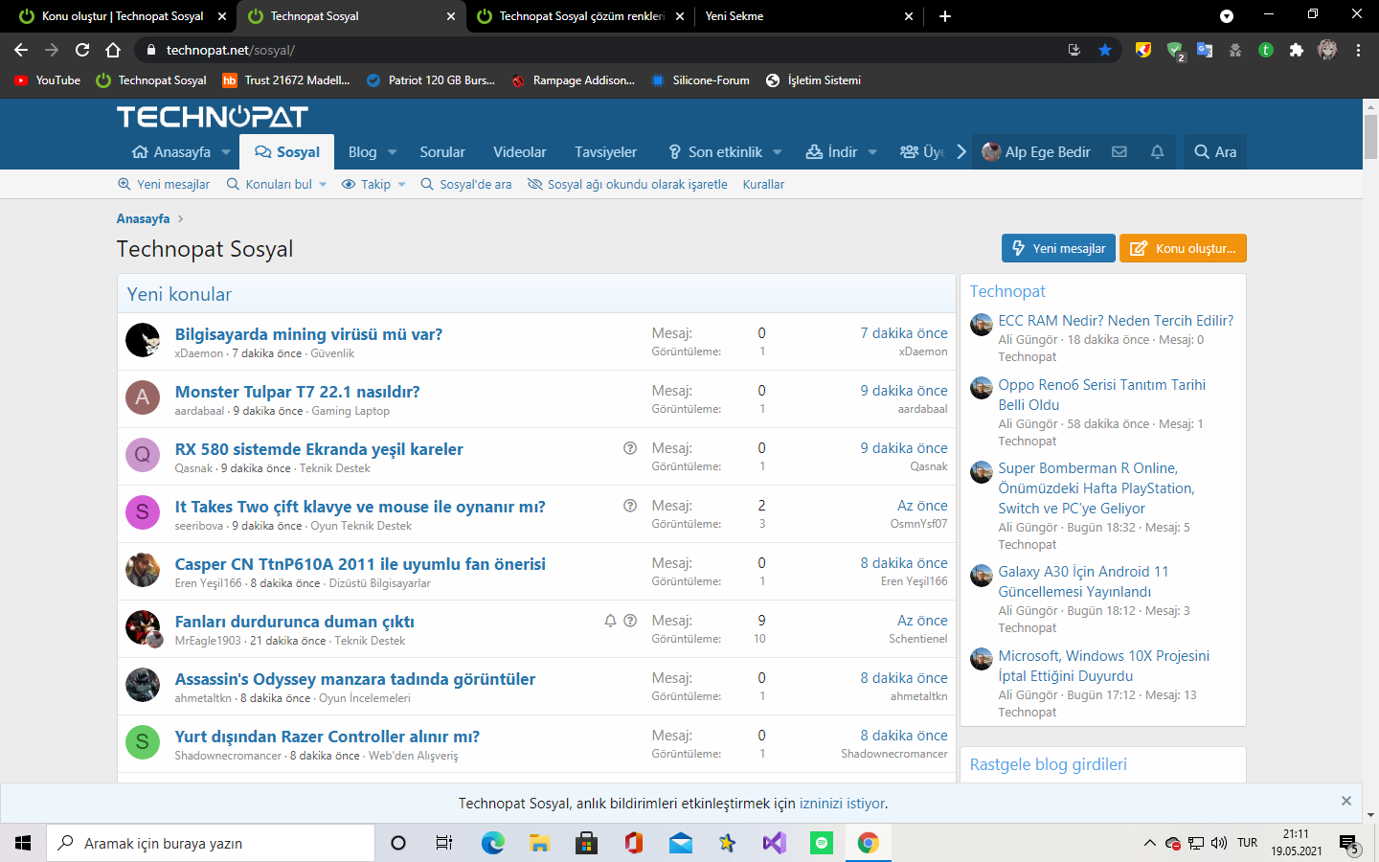This screenshot has height=862, width=1379.
Task: Open thread Bilgisayarda mining virüsü mü var?
Action: point(308,334)
